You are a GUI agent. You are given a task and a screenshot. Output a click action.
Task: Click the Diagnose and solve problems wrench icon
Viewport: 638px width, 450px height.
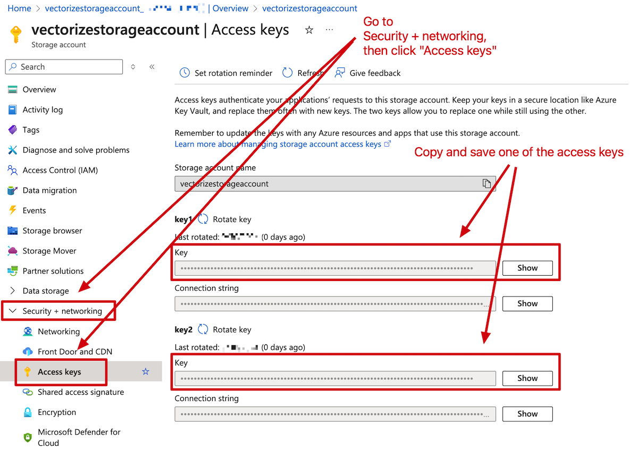click(13, 150)
